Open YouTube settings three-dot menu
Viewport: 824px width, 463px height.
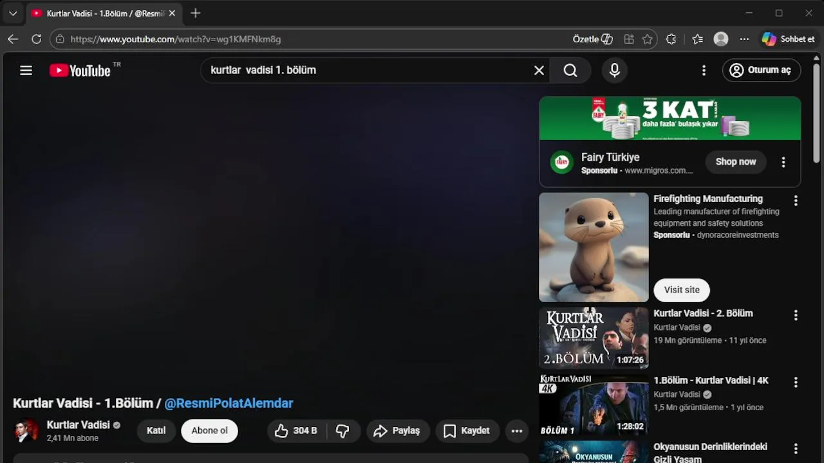pyautogui.click(x=704, y=71)
